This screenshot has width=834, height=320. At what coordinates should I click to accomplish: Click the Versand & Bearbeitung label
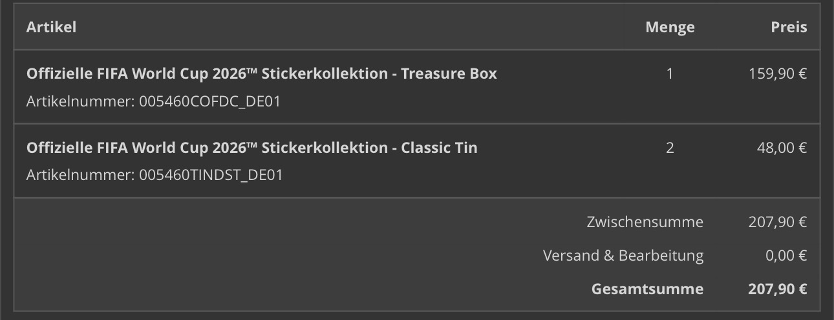[623, 255]
